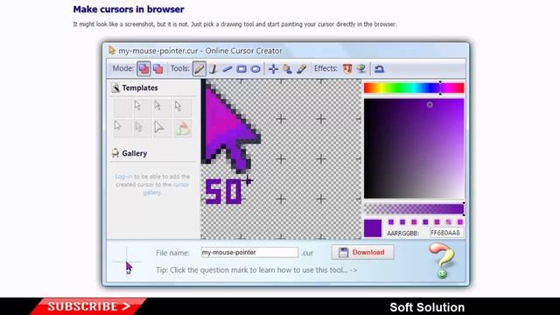This screenshot has height=315, width=560.
Task: Select the Brush tool next to Pencil
Action: point(213,68)
